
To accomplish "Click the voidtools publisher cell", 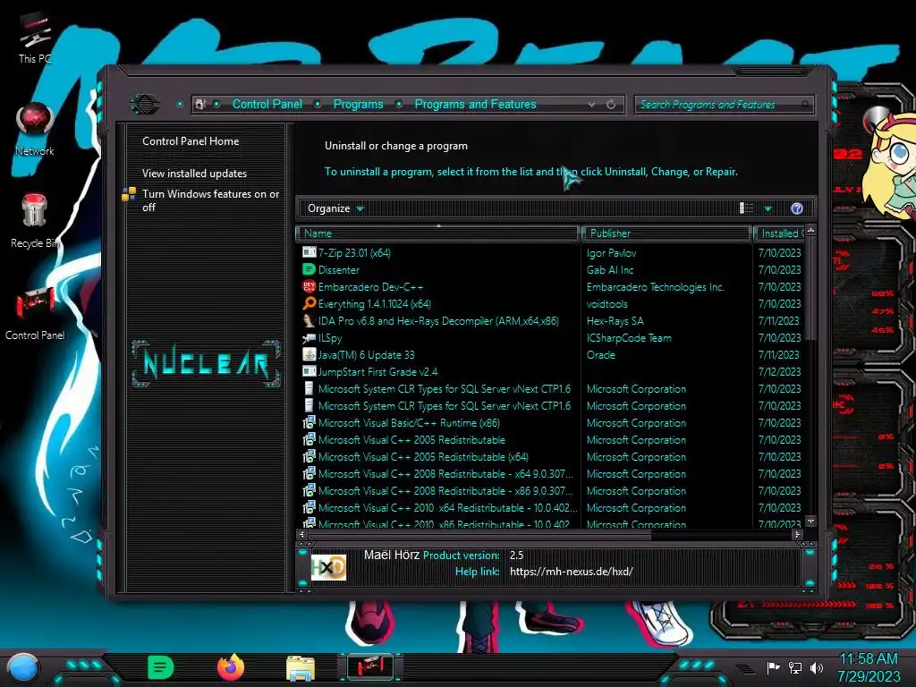I will tap(607, 304).
